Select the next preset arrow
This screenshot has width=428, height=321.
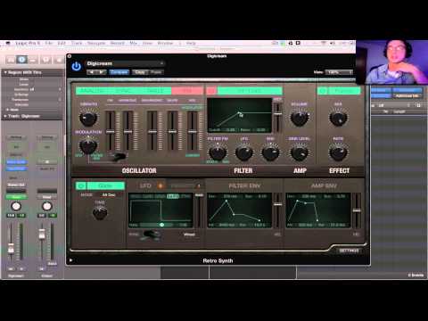102,72
